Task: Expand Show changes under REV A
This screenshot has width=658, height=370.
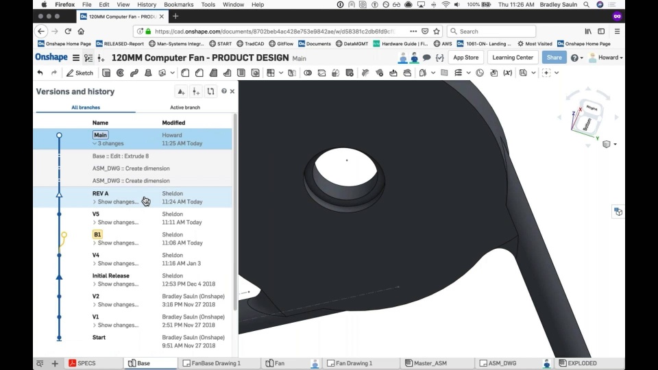Action: coord(115,201)
